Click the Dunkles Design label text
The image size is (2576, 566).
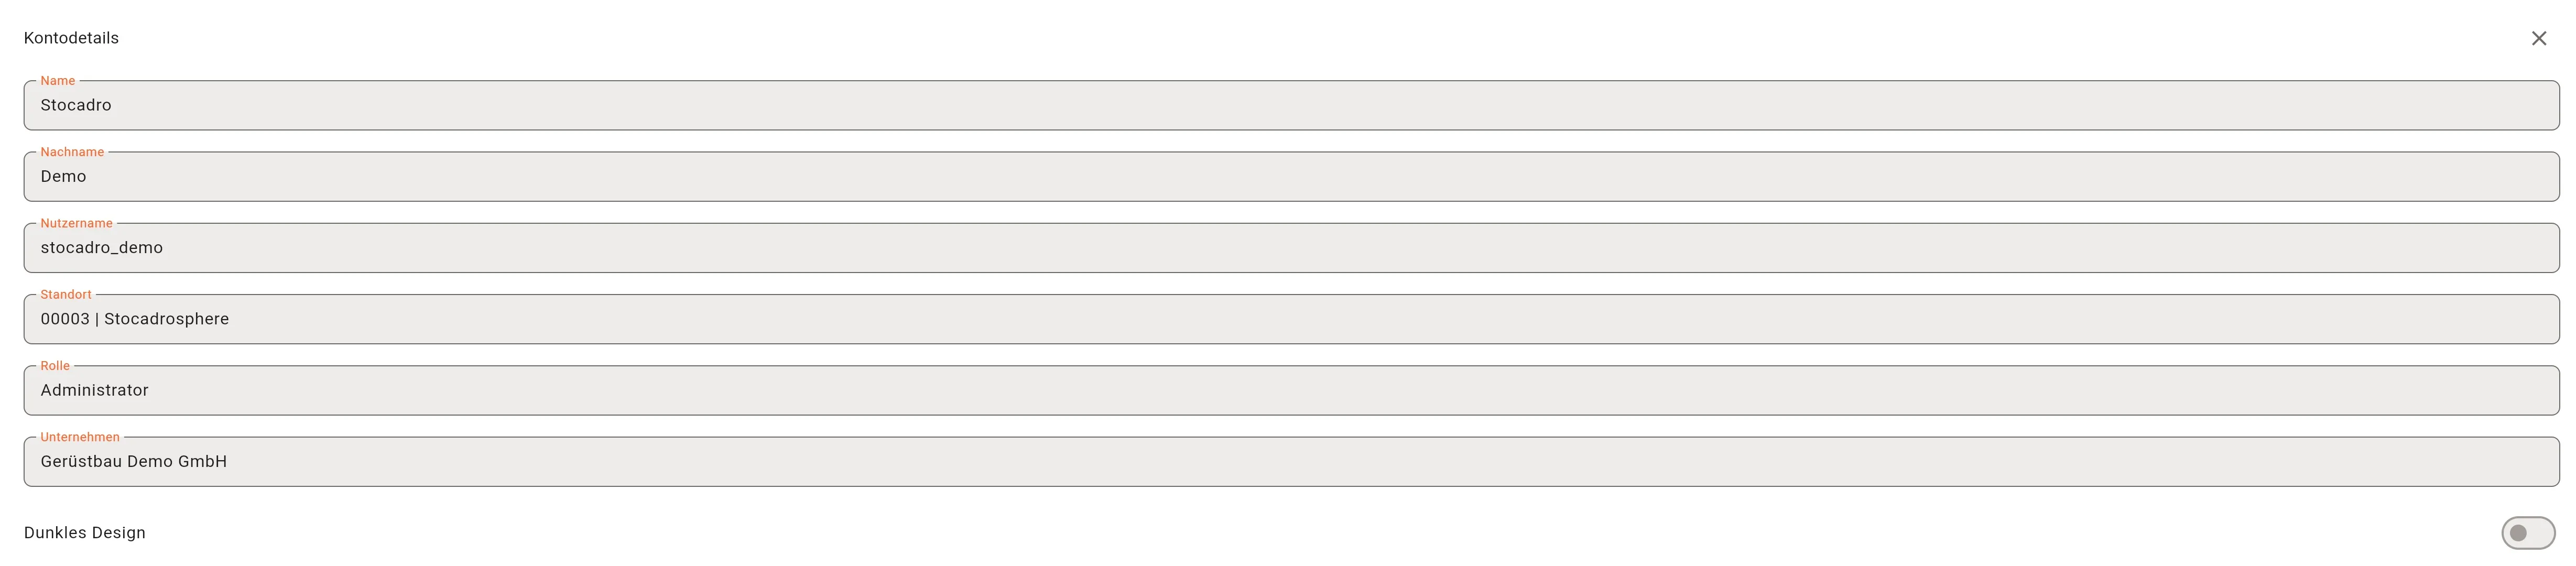(x=85, y=533)
